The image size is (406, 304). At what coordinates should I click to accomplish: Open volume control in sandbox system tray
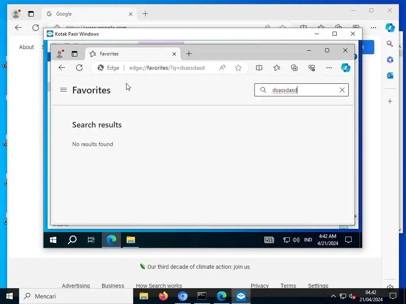(x=296, y=240)
